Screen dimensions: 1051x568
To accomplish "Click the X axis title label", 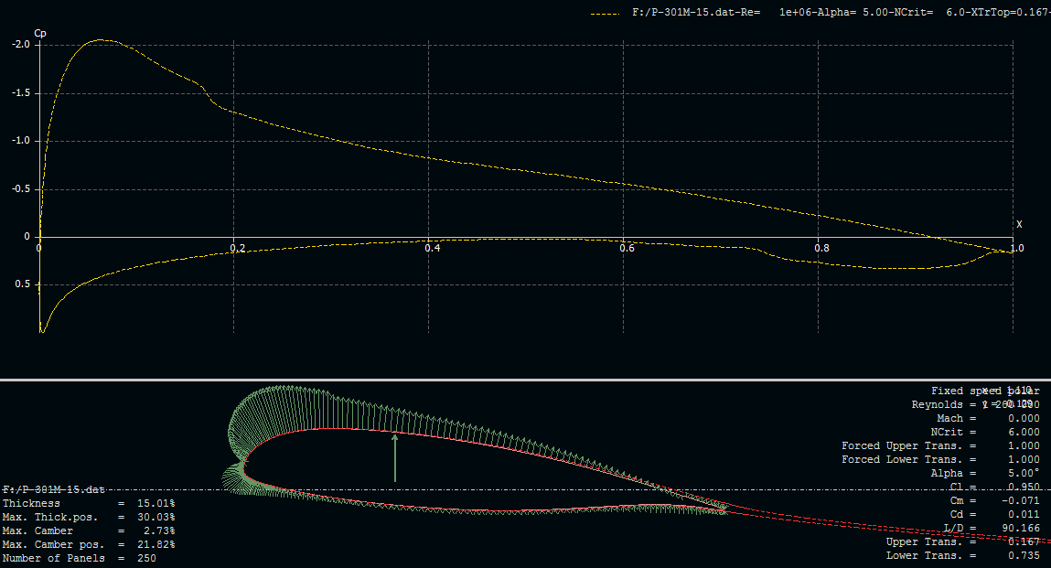I will [x=1018, y=224].
